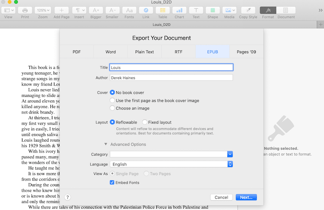Select the EPUB export tab
Image resolution: width=324 pixels, height=210 pixels.
pos(213,52)
